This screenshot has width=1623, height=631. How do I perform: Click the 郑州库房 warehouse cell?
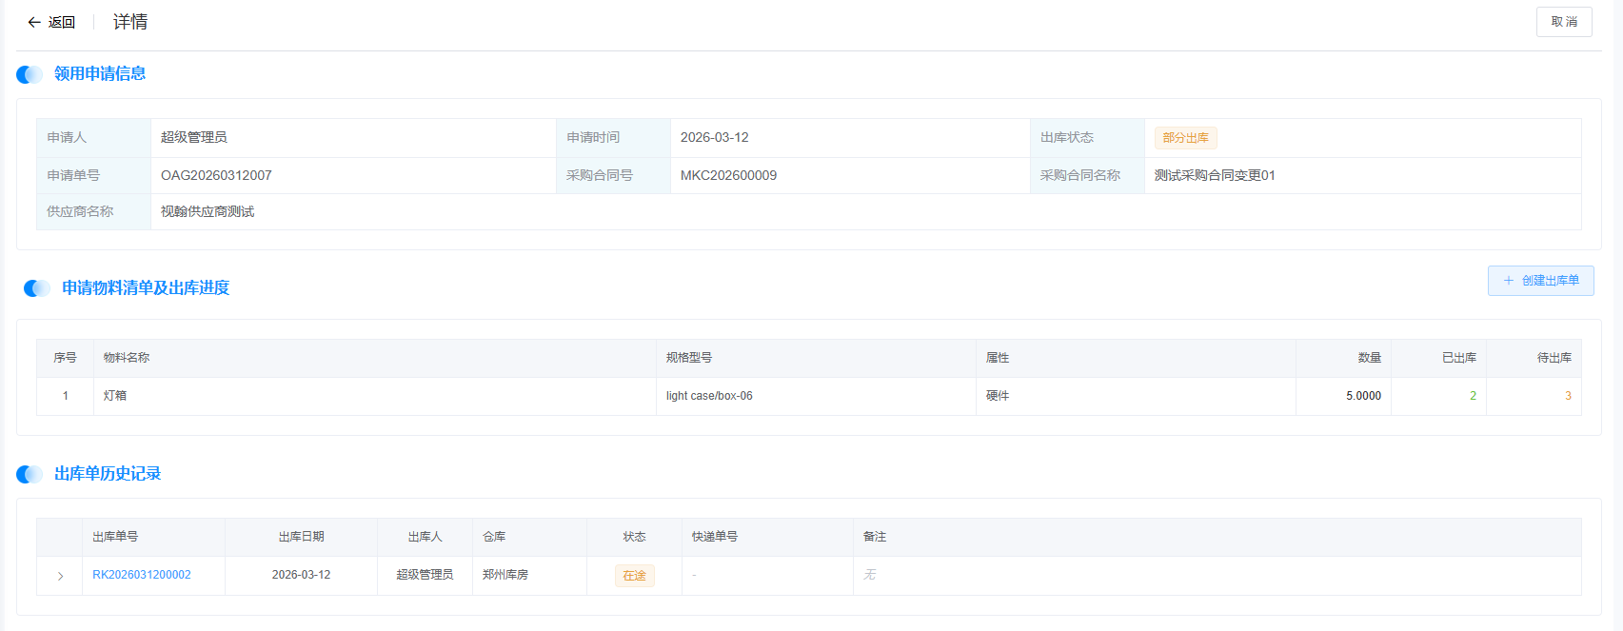pos(505,575)
